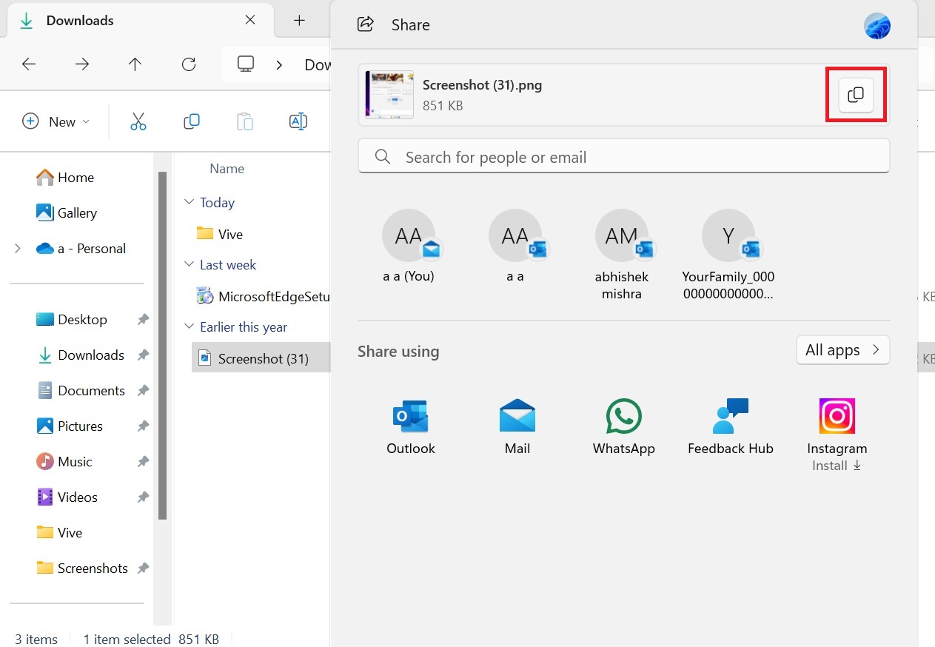Select MicrosoftEdgeSetup file
The height and width of the screenshot is (647, 935).
[263, 297]
